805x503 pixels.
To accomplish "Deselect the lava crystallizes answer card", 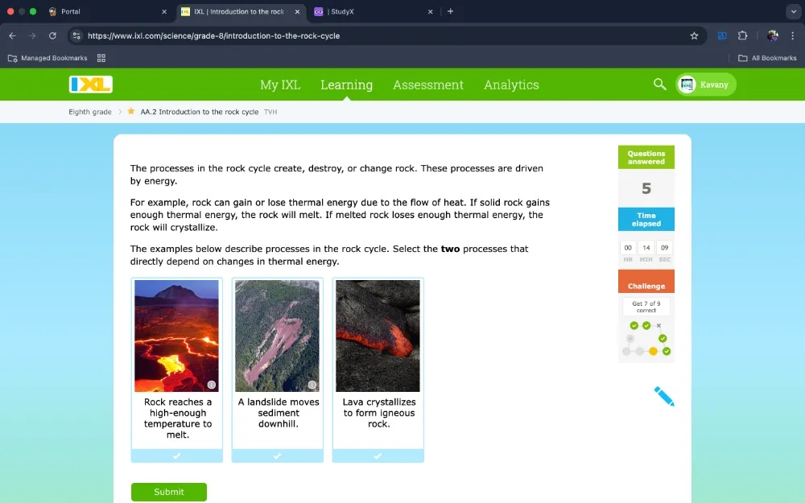I will [x=378, y=456].
